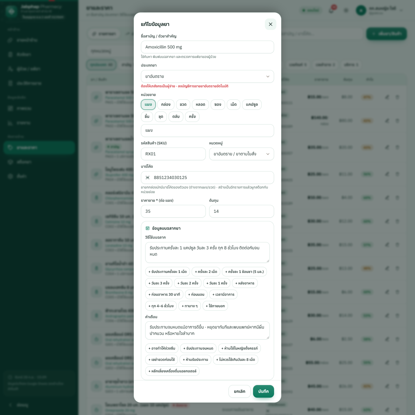Focus the ราคาขาย price field showing 35
Image resolution: width=415 pixels, height=415 pixels.
(x=173, y=211)
